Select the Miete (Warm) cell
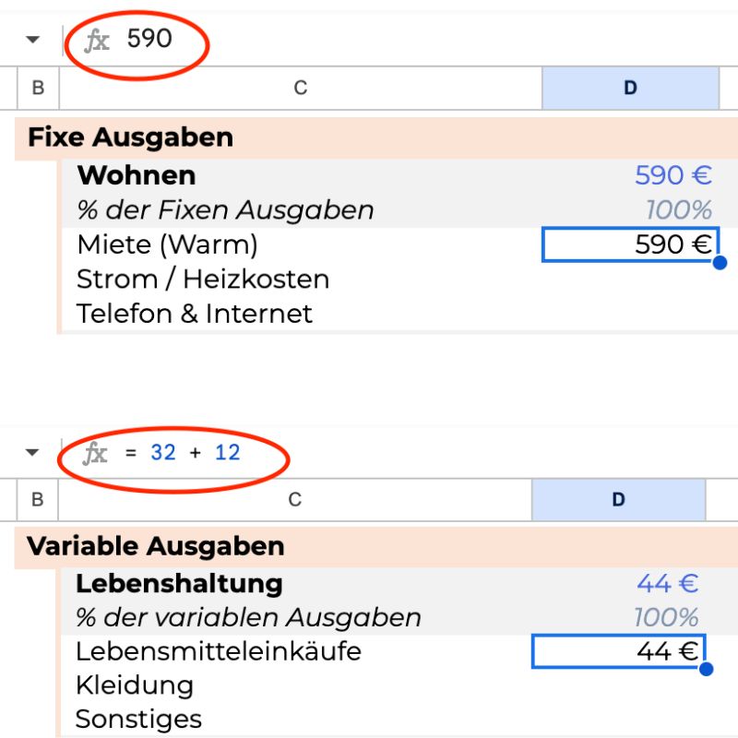Viewport: 738px width, 738px height. point(167,245)
